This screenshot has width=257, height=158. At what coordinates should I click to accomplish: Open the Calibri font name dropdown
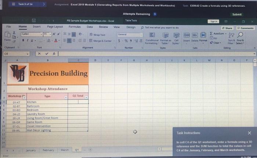coord(41,34)
